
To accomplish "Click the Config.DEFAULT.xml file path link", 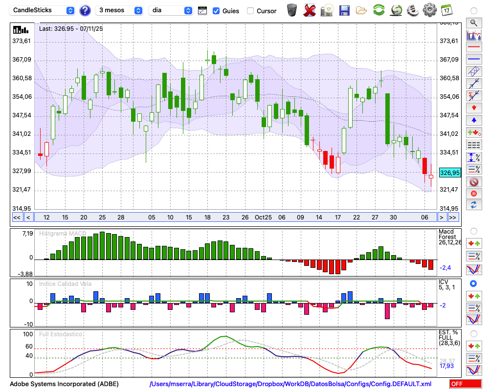I will (x=290, y=384).
